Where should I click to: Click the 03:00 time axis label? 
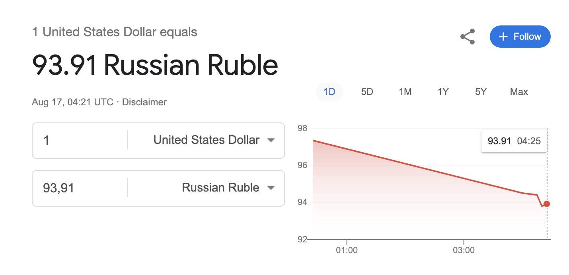(464, 251)
